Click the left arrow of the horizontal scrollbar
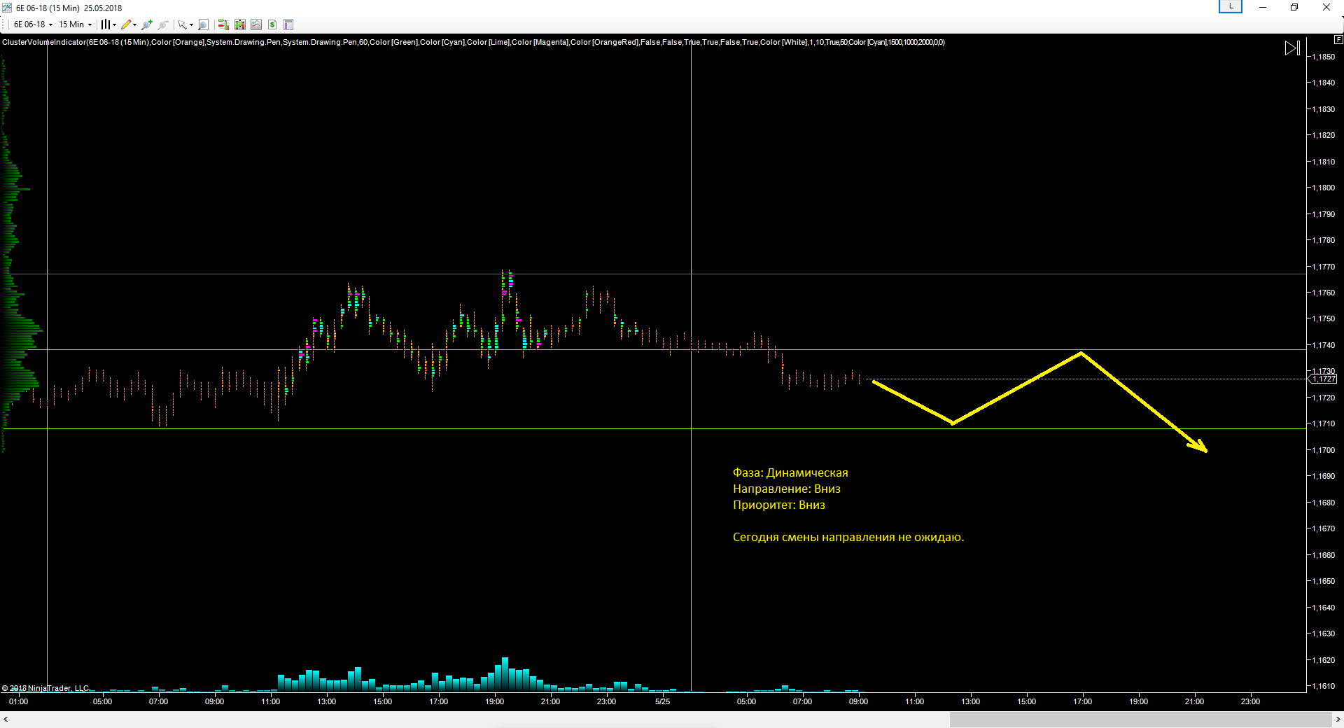This screenshot has height=728, width=1344. 6,720
